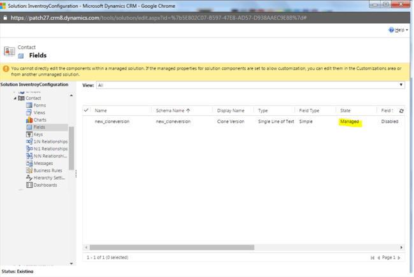Go to next page arrow

[x=399, y=258]
